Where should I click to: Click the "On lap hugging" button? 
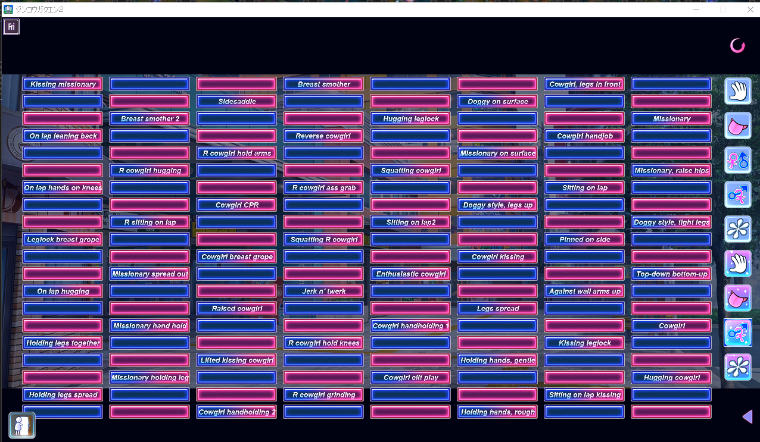[x=63, y=291]
